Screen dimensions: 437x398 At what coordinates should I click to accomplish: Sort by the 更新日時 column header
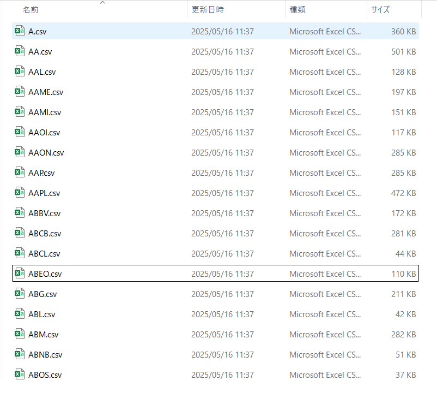coord(208,10)
